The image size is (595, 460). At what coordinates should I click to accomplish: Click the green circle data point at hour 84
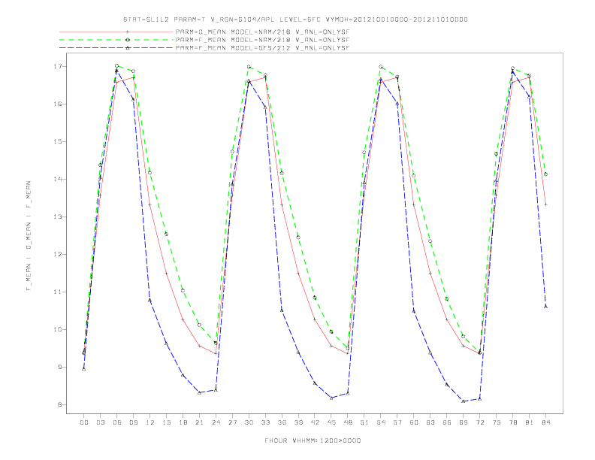(x=545, y=174)
